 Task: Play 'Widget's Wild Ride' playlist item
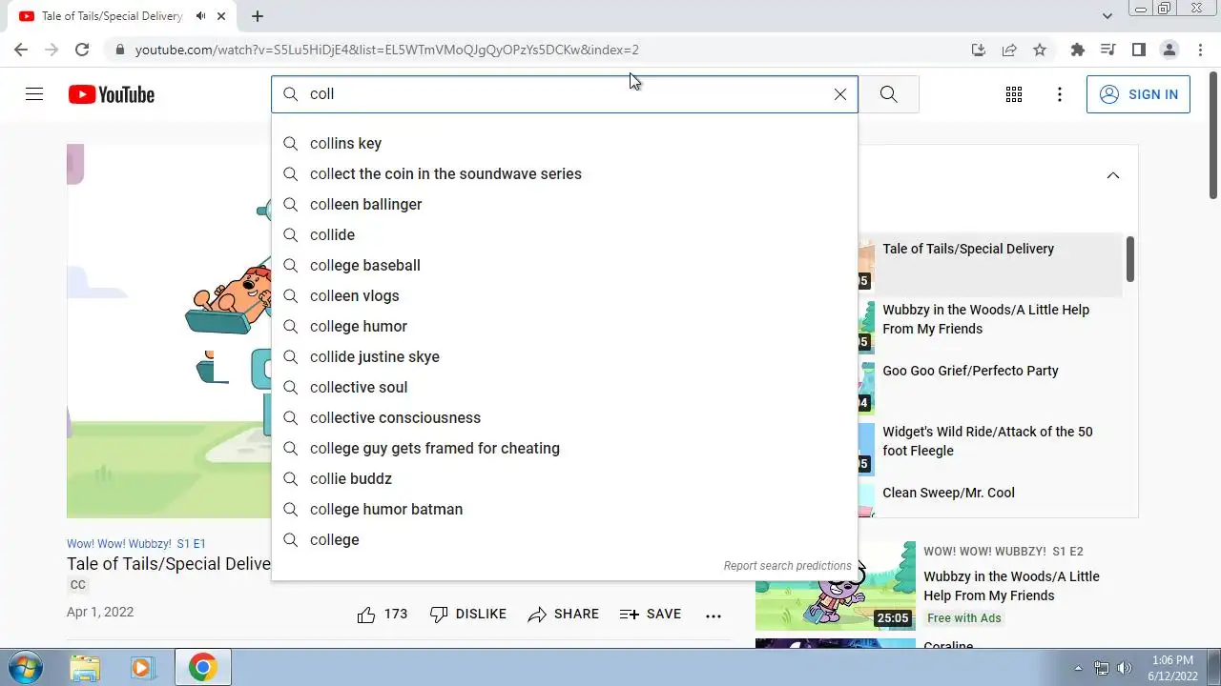[x=987, y=441]
